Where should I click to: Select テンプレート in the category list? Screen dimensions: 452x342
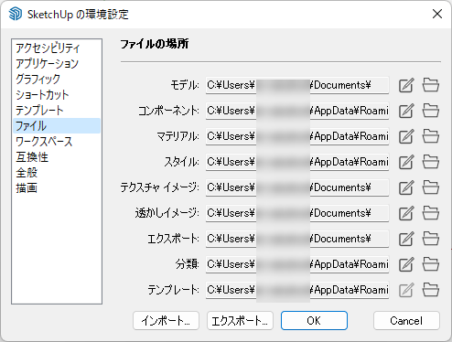point(57,111)
